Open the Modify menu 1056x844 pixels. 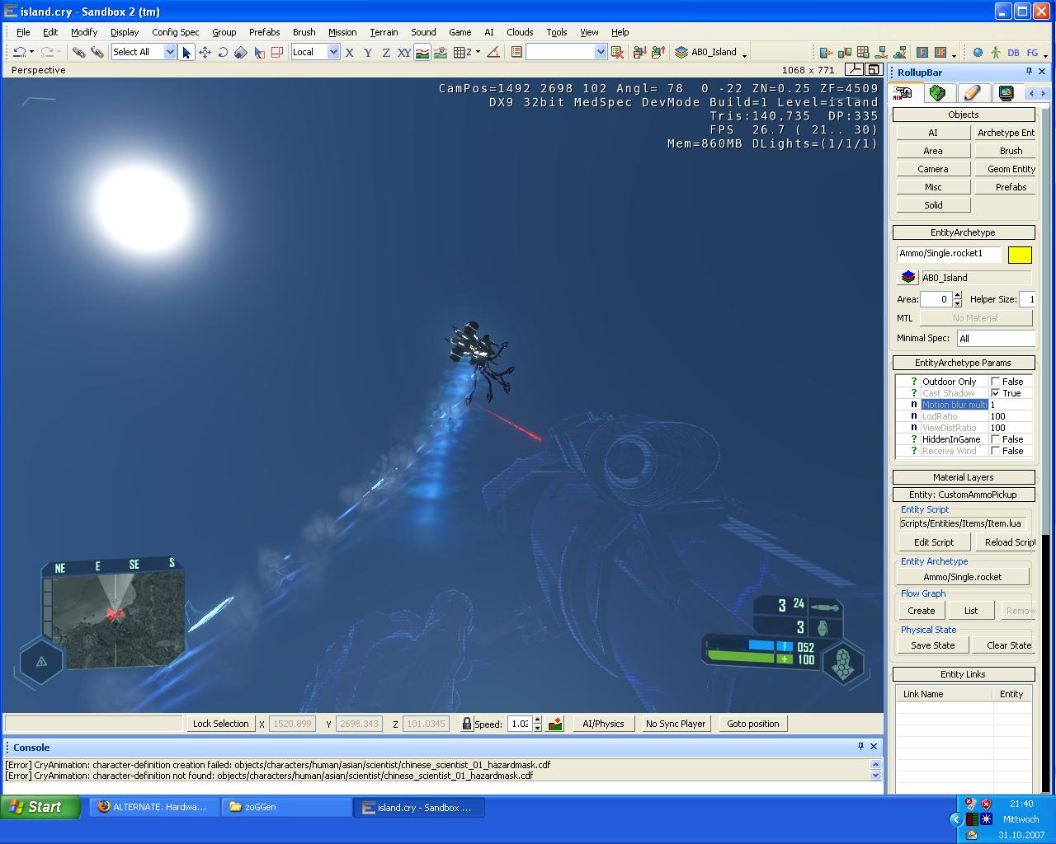[84, 32]
